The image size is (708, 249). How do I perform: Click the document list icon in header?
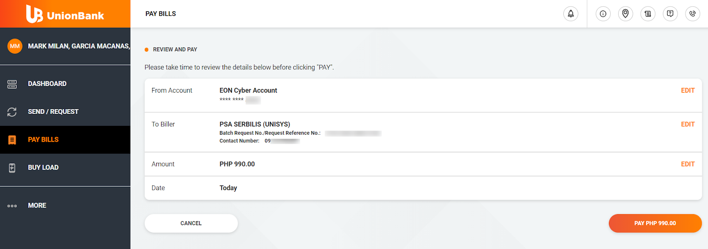tap(648, 14)
